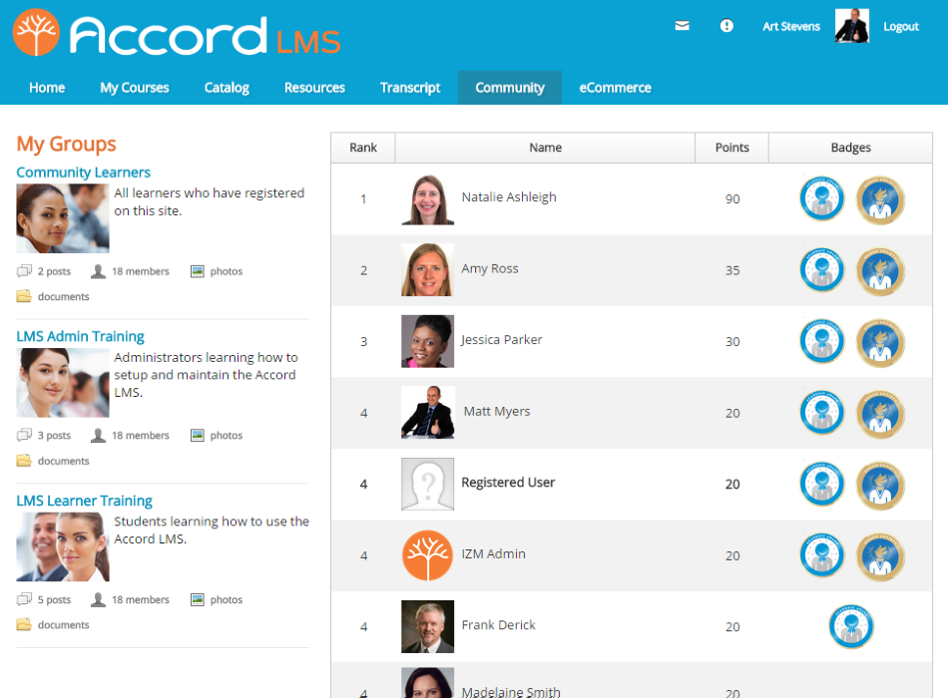Click documents folder icon under LMS Learner Training
The width and height of the screenshot is (948, 698).
(24, 624)
